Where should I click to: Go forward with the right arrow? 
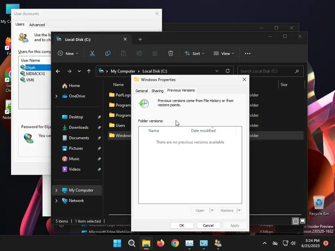click(x=69, y=71)
